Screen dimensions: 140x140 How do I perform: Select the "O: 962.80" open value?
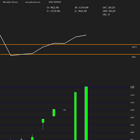coord(53,8)
